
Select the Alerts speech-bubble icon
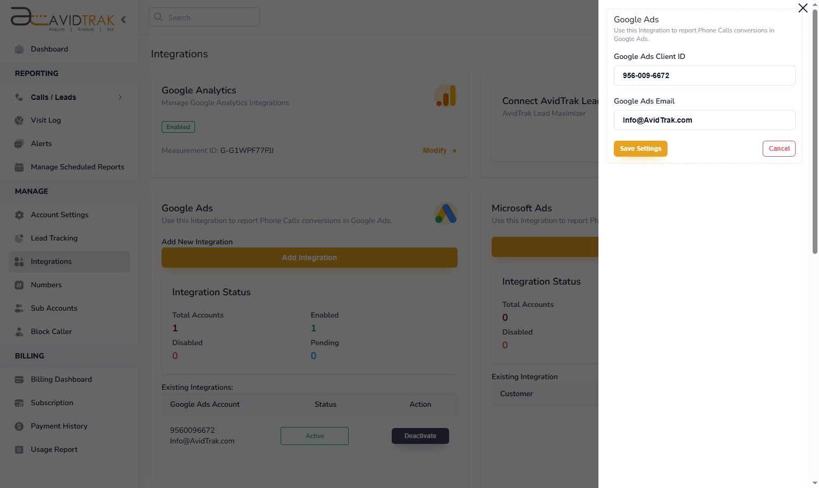pyautogui.click(x=19, y=143)
